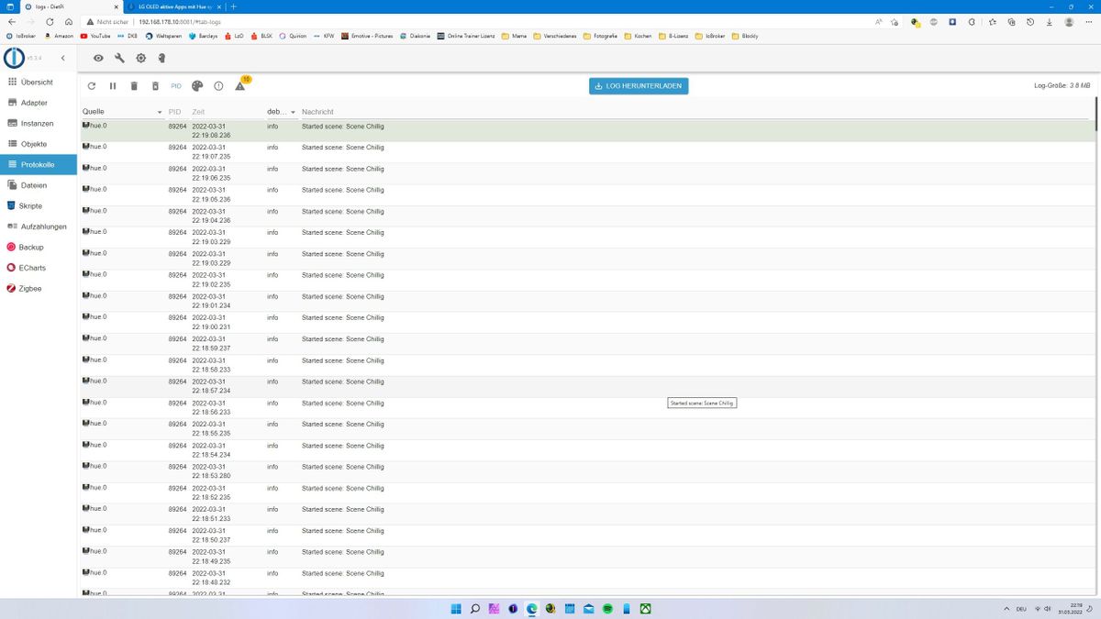Toggle the expert mode head icon
This screenshot has width=1101, height=619.
tap(161, 58)
